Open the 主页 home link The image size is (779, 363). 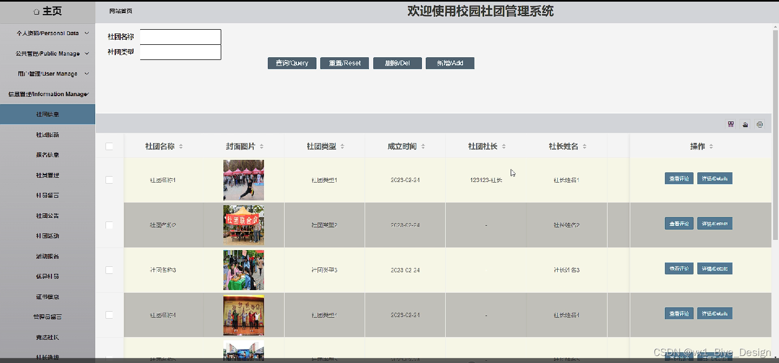(x=47, y=11)
